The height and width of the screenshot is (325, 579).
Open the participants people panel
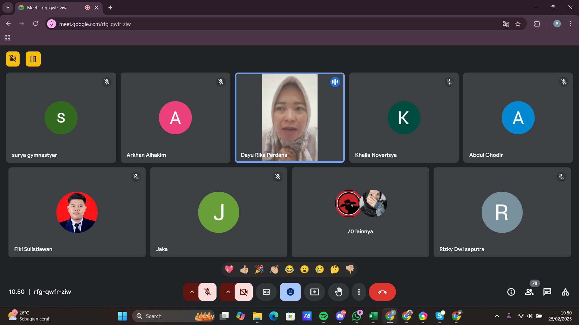(529, 292)
